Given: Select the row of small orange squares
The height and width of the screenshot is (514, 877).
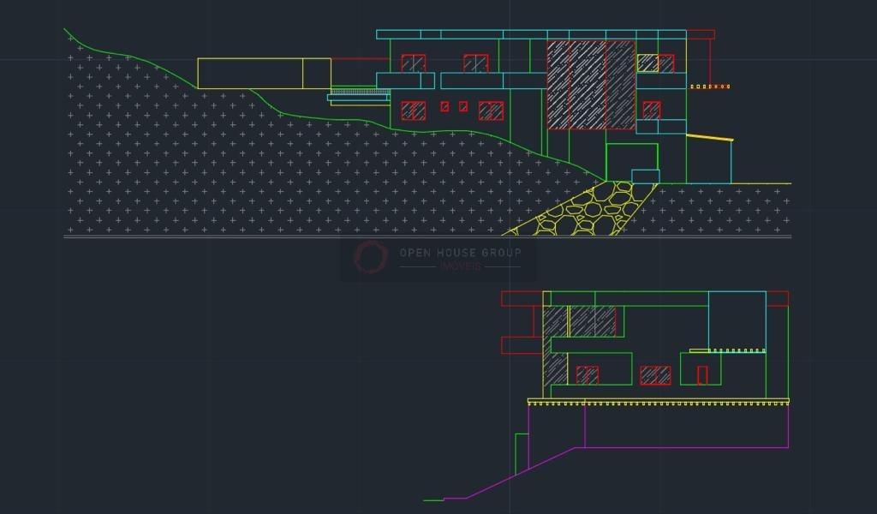Looking at the screenshot, I should [709, 87].
